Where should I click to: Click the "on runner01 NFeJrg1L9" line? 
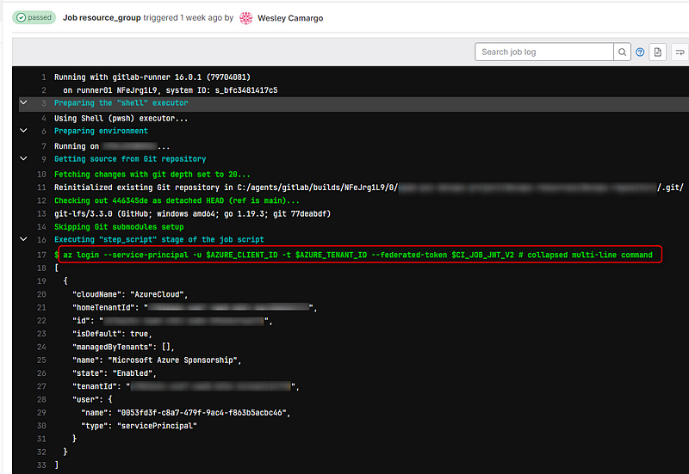pyautogui.click(x=170, y=90)
